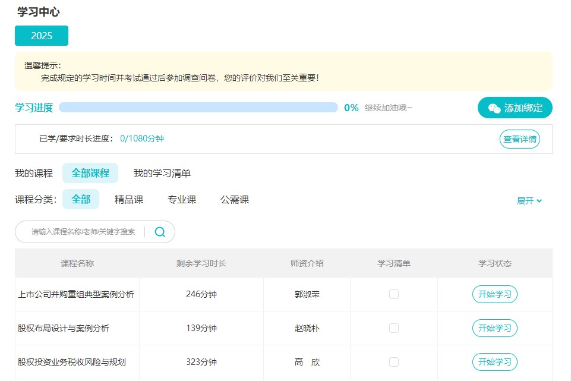Check the 学习清单 checkbox for 股权布局设计与案例分析
Viewport: 571px width, 381px height.
pyautogui.click(x=393, y=328)
